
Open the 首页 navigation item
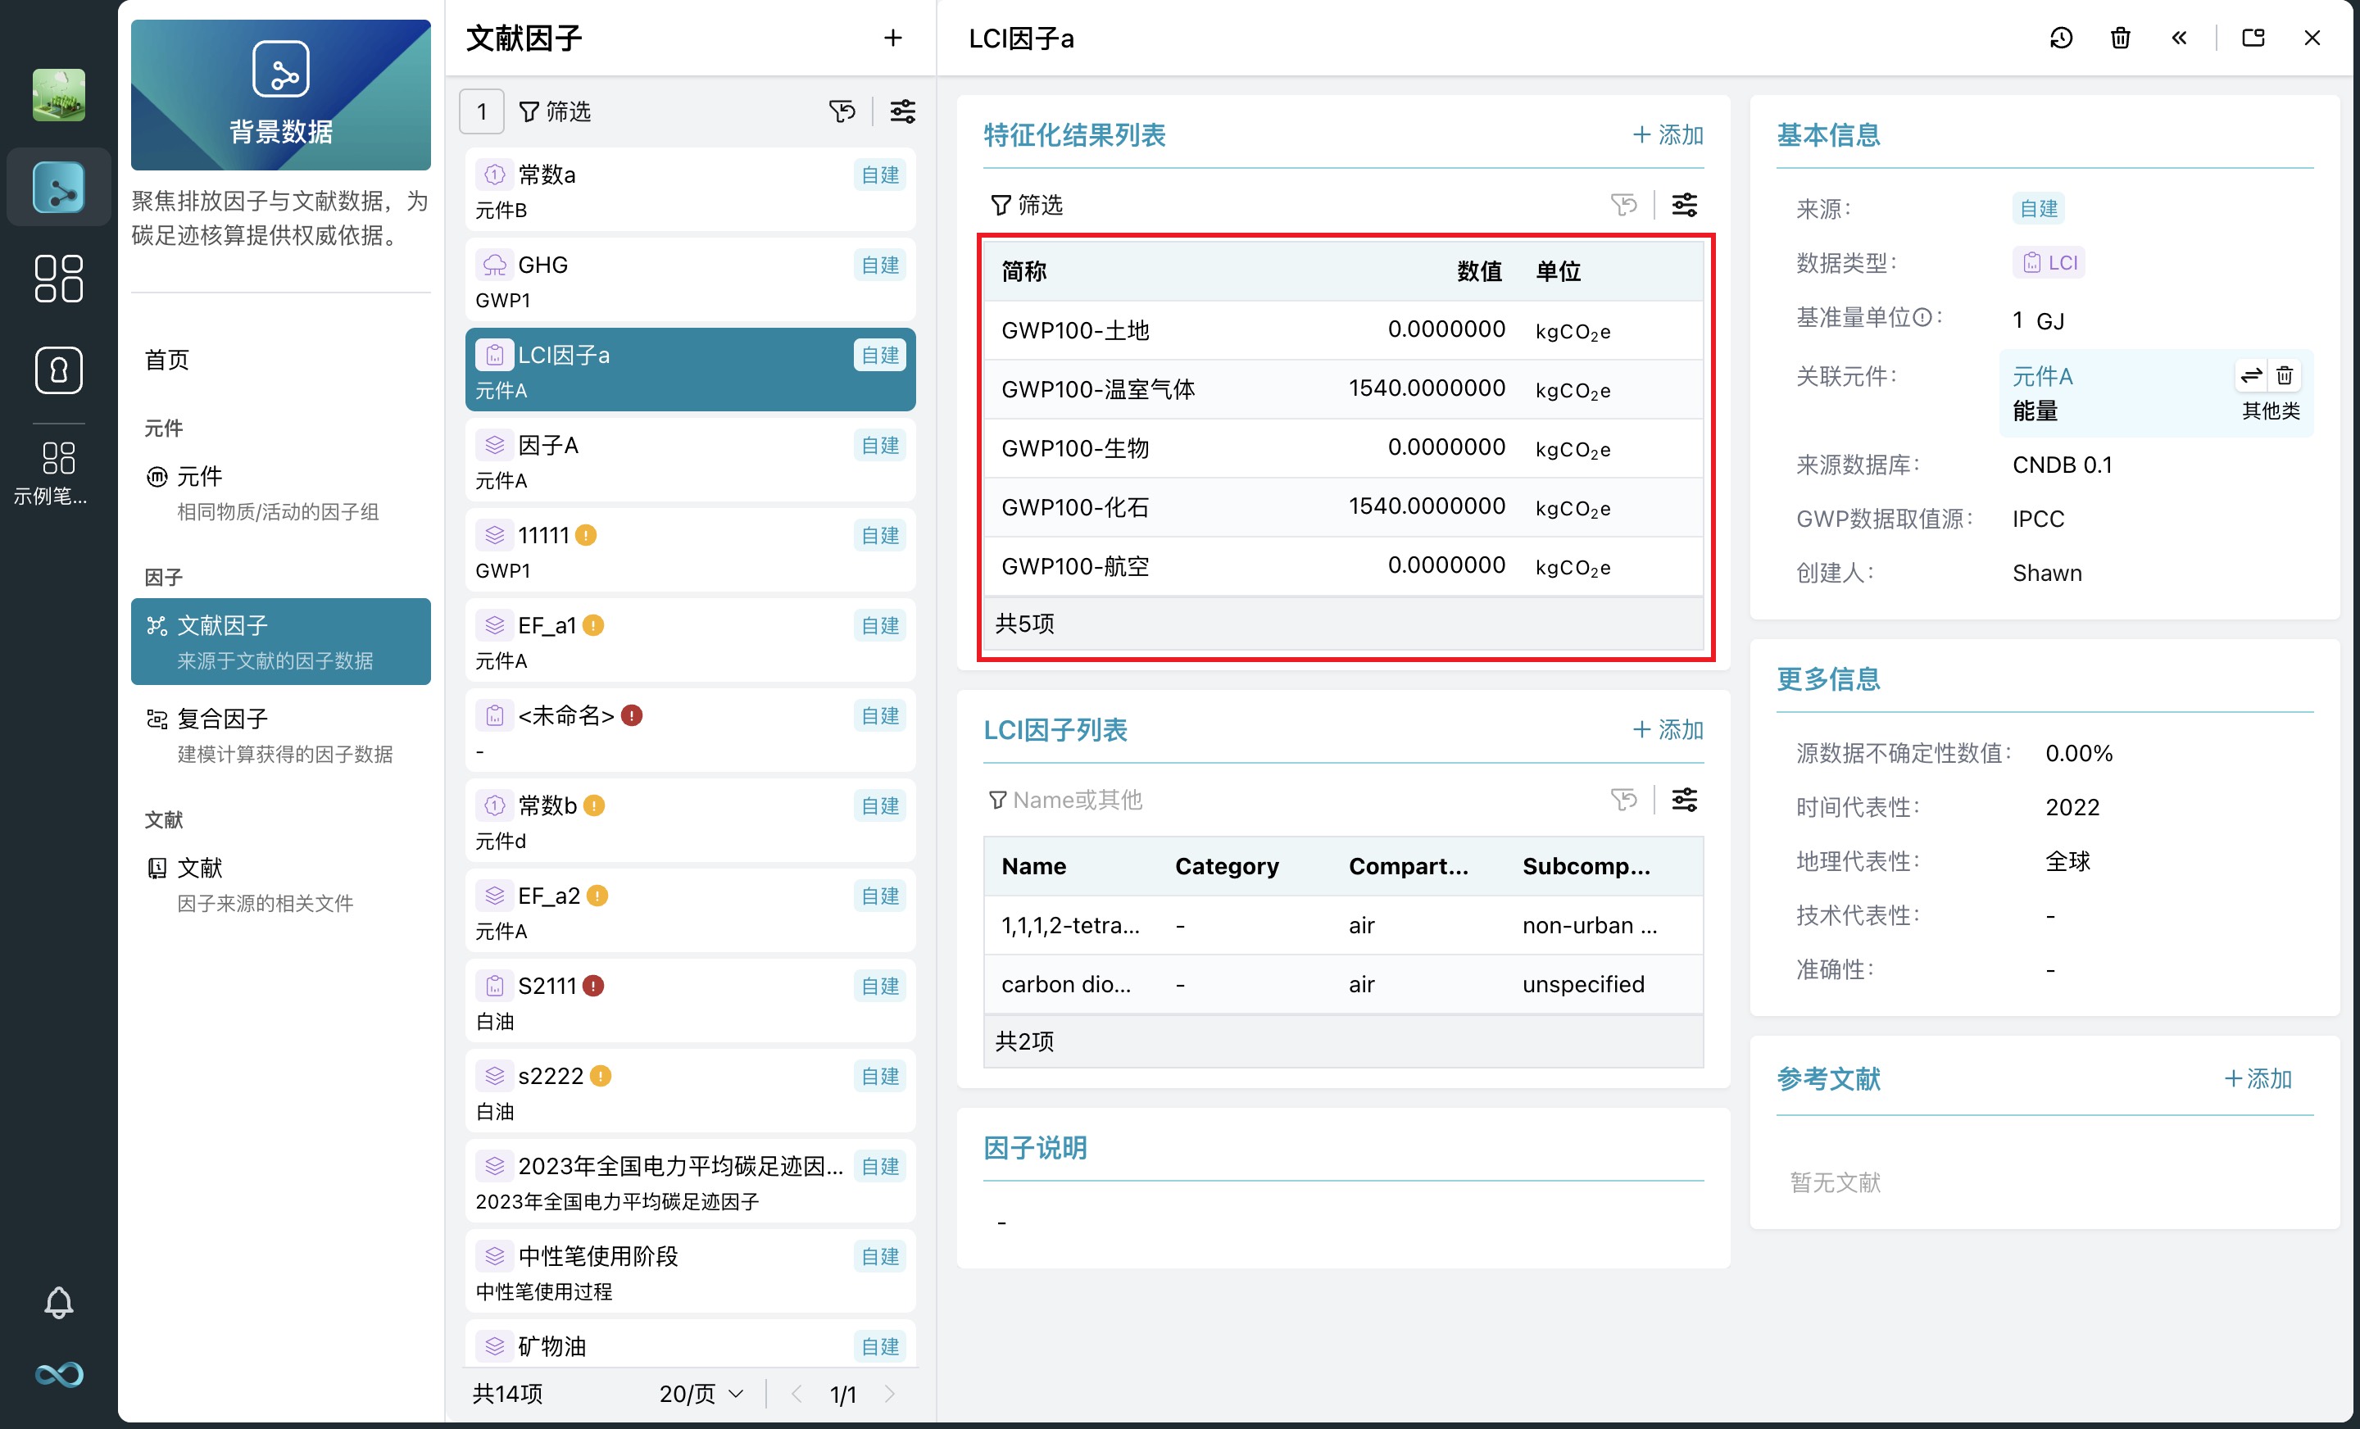tap(168, 361)
